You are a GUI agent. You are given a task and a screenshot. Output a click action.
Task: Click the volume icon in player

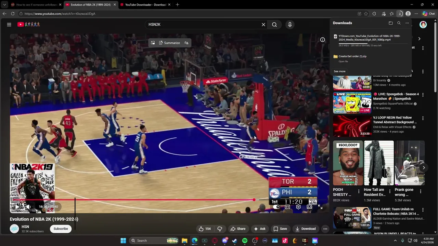tap(29, 207)
